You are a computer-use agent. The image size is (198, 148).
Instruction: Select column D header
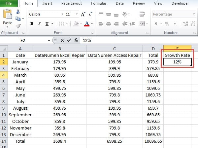[153, 49]
